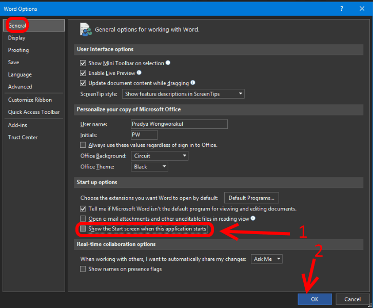Close the Word Options dialog with X

point(362,9)
